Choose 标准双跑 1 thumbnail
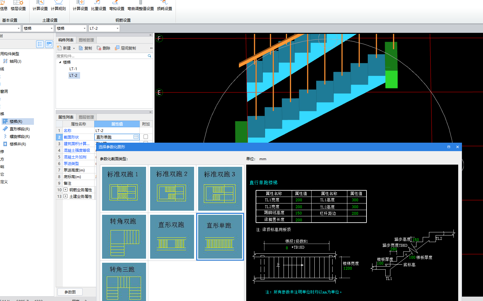 (124, 188)
